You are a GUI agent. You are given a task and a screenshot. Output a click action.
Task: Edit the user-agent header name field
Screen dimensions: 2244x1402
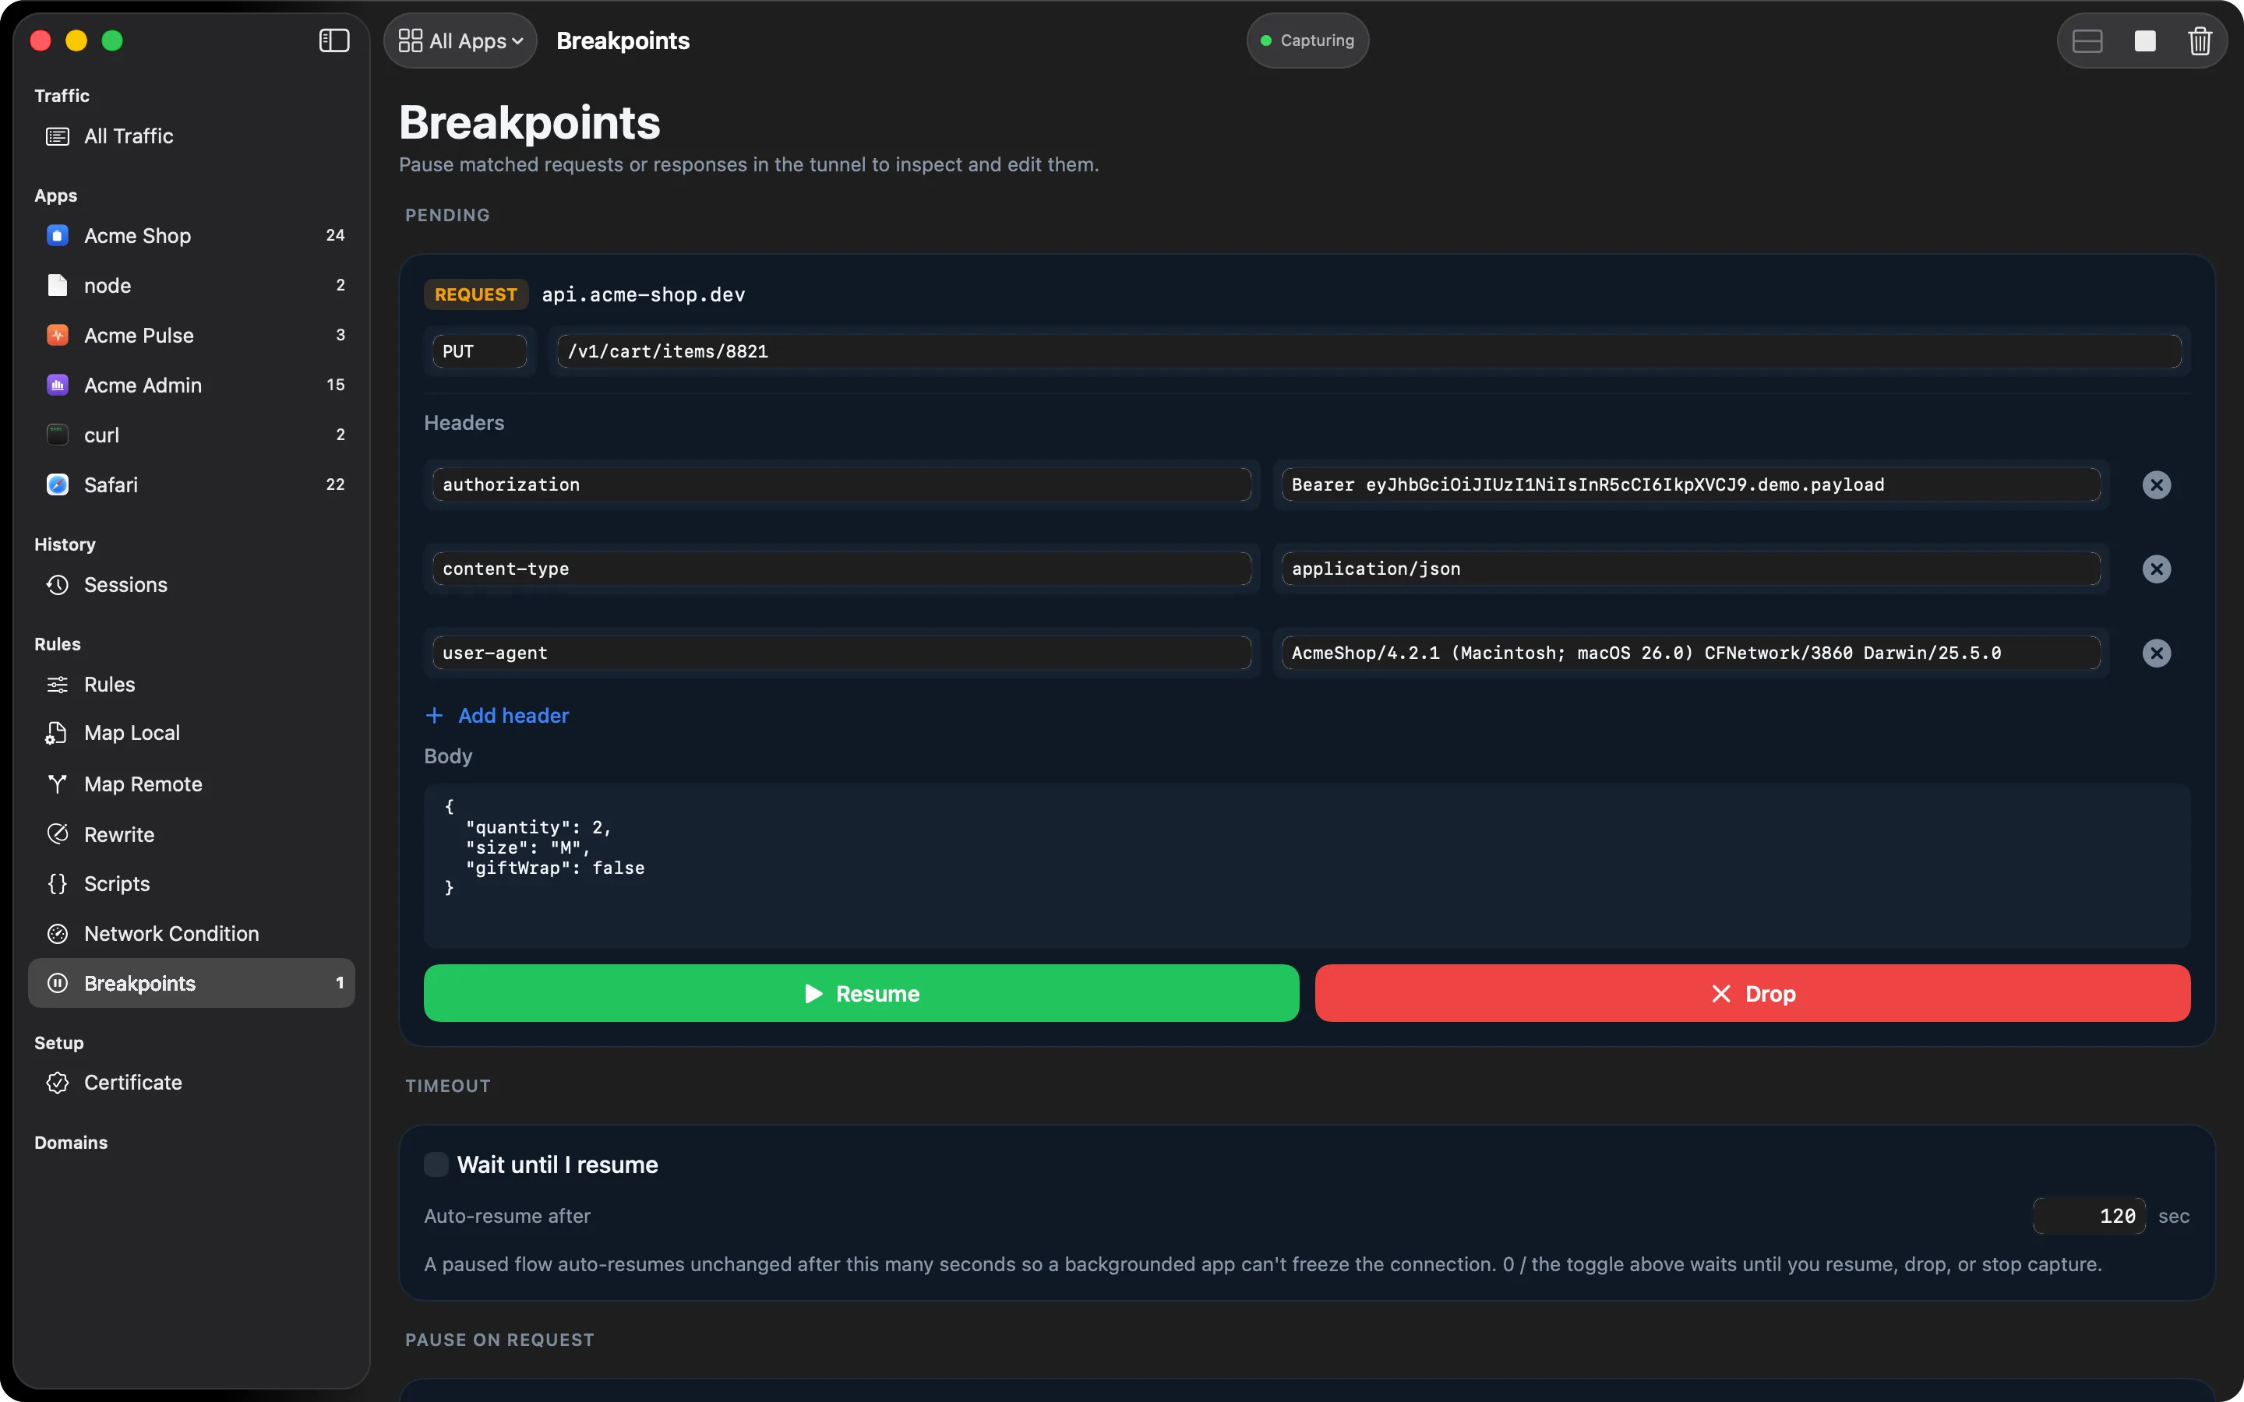(x=842, y=653)
